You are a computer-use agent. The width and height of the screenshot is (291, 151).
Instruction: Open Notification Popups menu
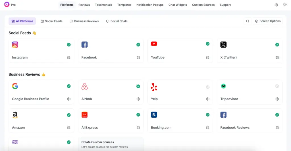point(150,5)
